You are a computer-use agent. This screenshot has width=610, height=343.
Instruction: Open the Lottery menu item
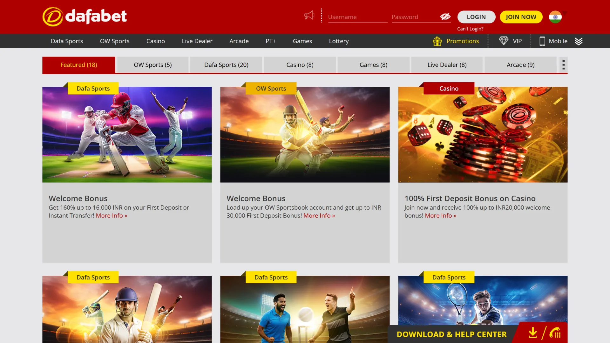pos(339,41)
